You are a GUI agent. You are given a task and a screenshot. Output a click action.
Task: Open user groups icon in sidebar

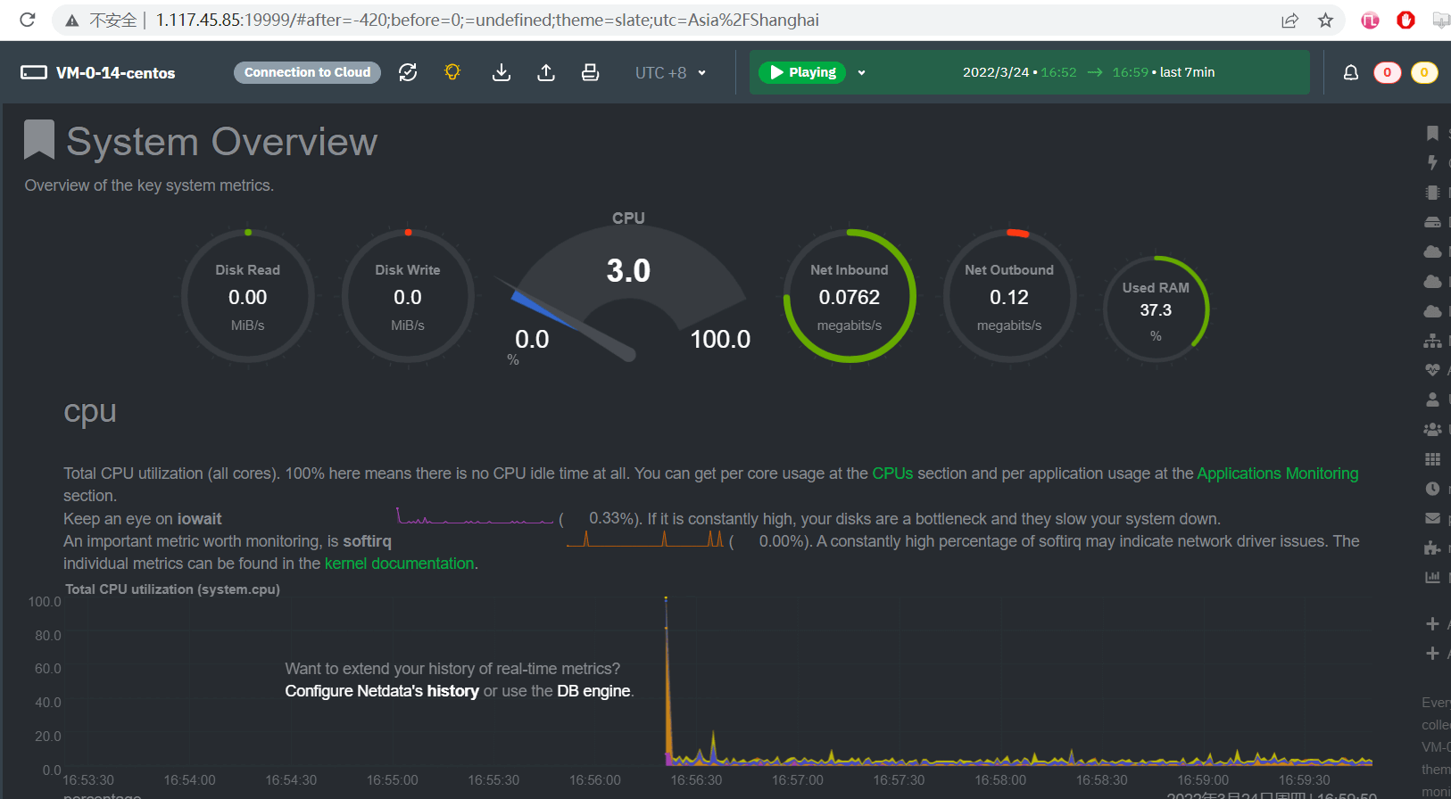click(1432, 429)
